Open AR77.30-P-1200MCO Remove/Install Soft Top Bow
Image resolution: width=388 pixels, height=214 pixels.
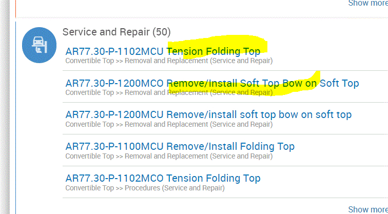point(212,83)
